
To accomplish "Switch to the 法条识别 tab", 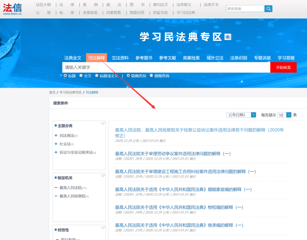I will (239, 58).
